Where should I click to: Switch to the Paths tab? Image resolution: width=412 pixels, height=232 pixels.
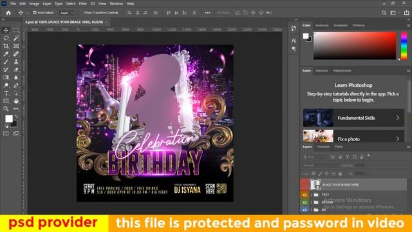click(339, 147)
